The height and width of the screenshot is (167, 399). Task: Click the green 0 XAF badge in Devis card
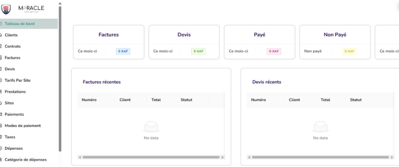pos(198,51)
